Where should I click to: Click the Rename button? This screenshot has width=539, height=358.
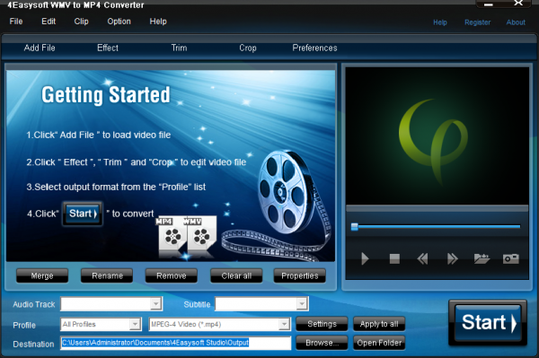click(107, 275)
